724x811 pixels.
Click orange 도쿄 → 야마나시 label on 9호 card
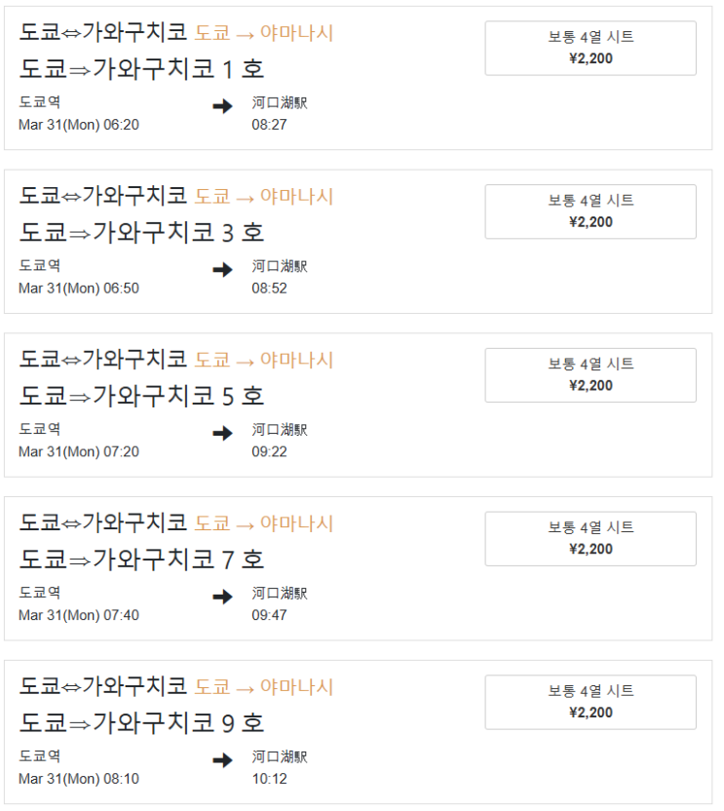pos(264,687)
